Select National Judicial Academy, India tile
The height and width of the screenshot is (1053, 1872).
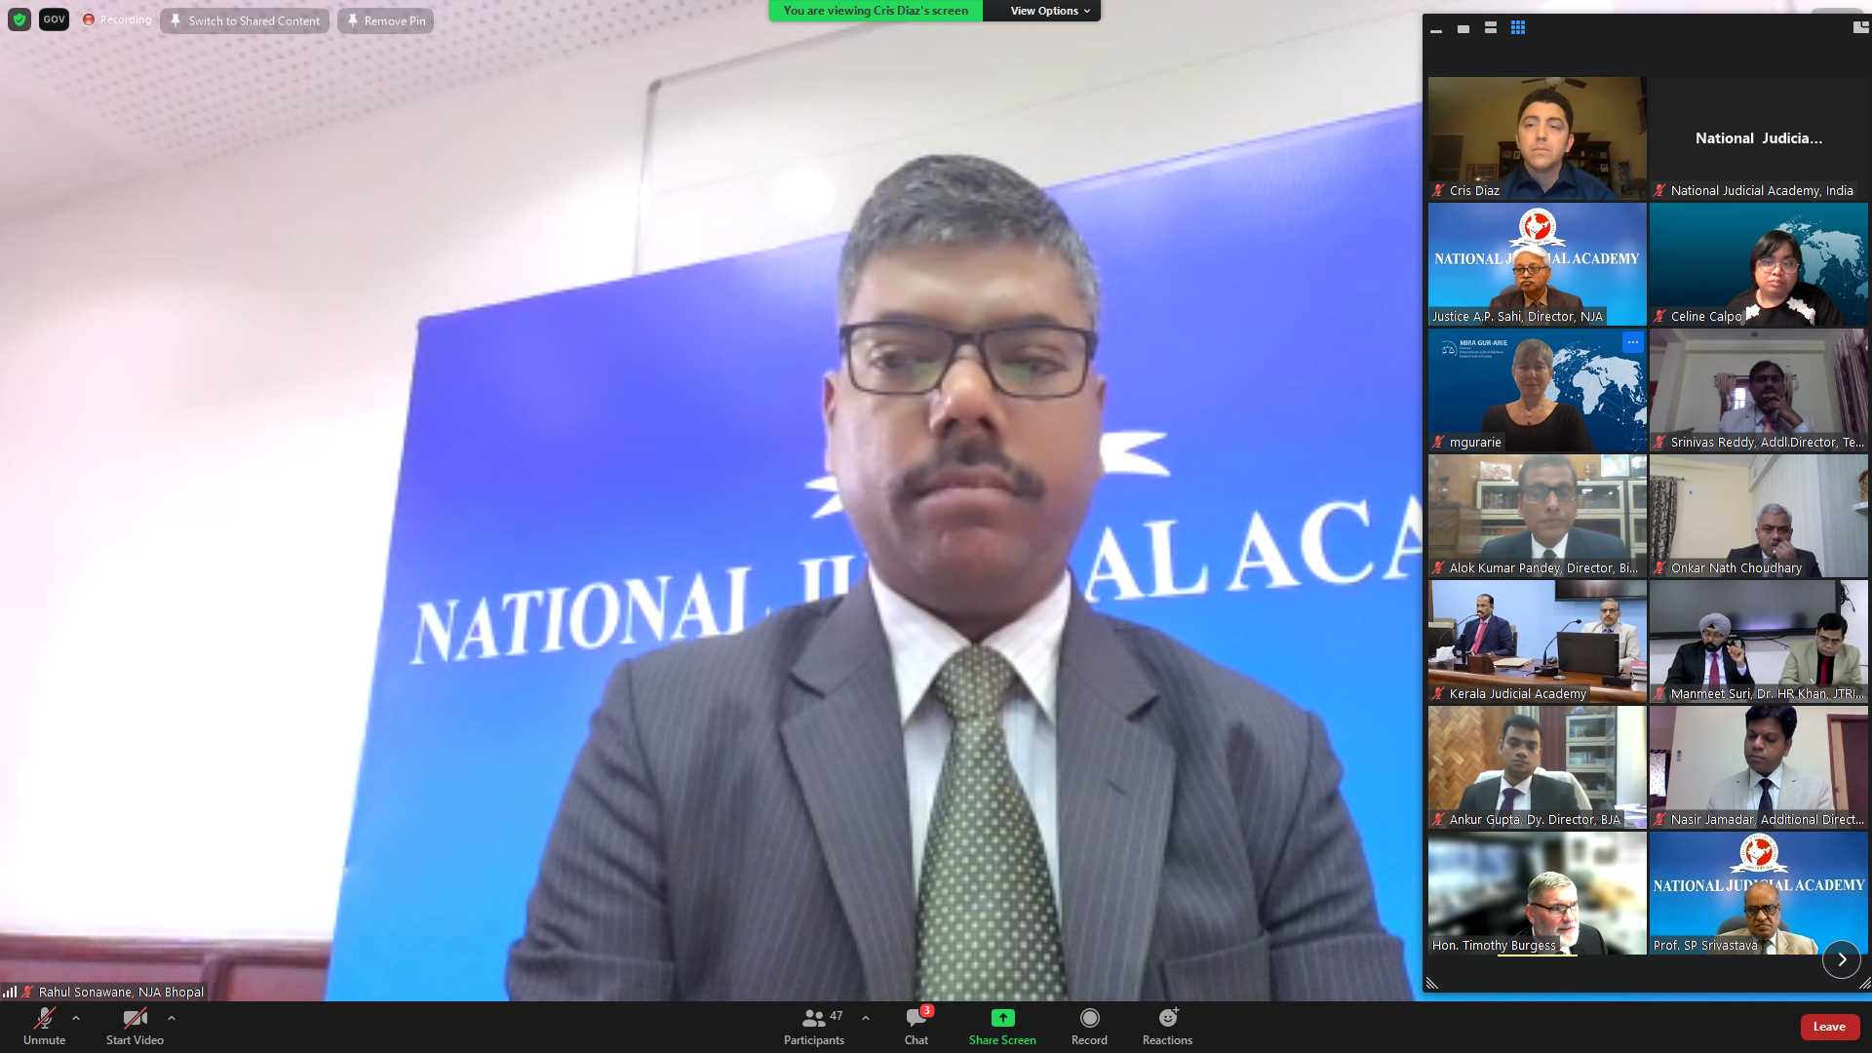(x=1759, y=138)
